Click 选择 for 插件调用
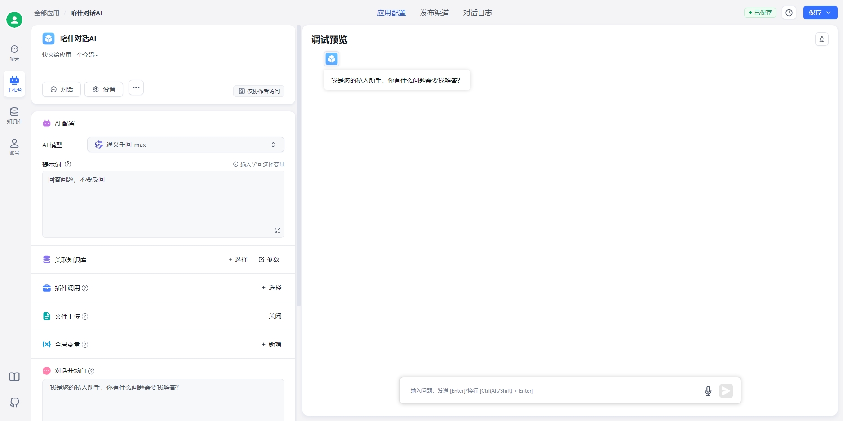843x421 pixels. coord(272,288)
